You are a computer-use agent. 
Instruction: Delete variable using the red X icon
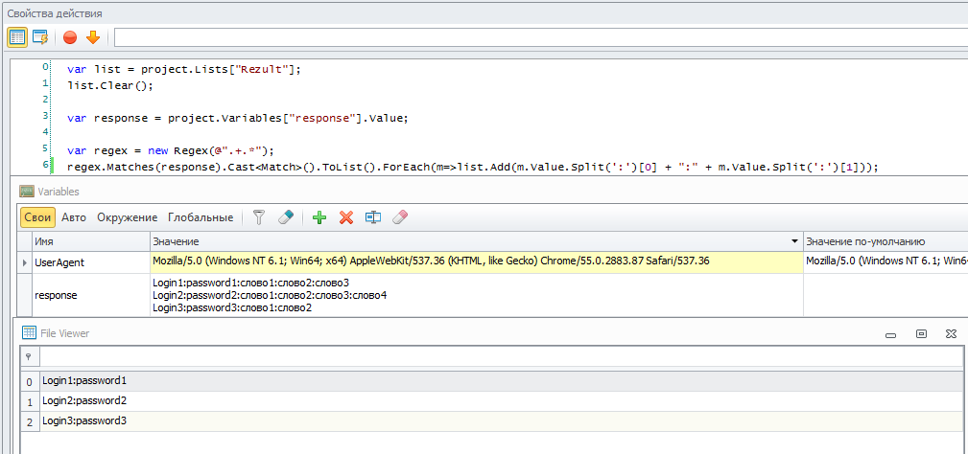coord(346,217)
